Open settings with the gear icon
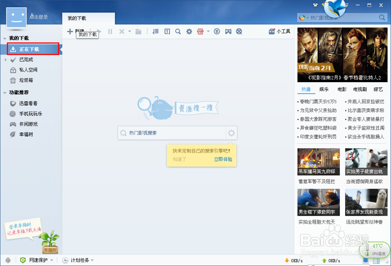The image size is (391, 266). [x=188, y=31]
